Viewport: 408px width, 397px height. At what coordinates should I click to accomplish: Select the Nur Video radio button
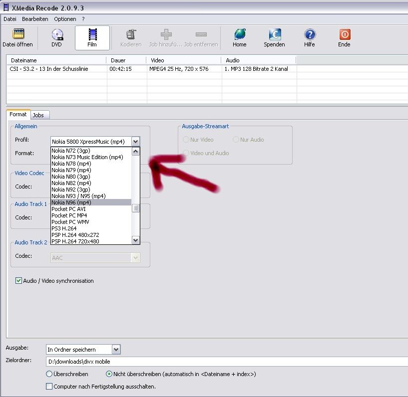pyautogui.click(x=186, y=140)
